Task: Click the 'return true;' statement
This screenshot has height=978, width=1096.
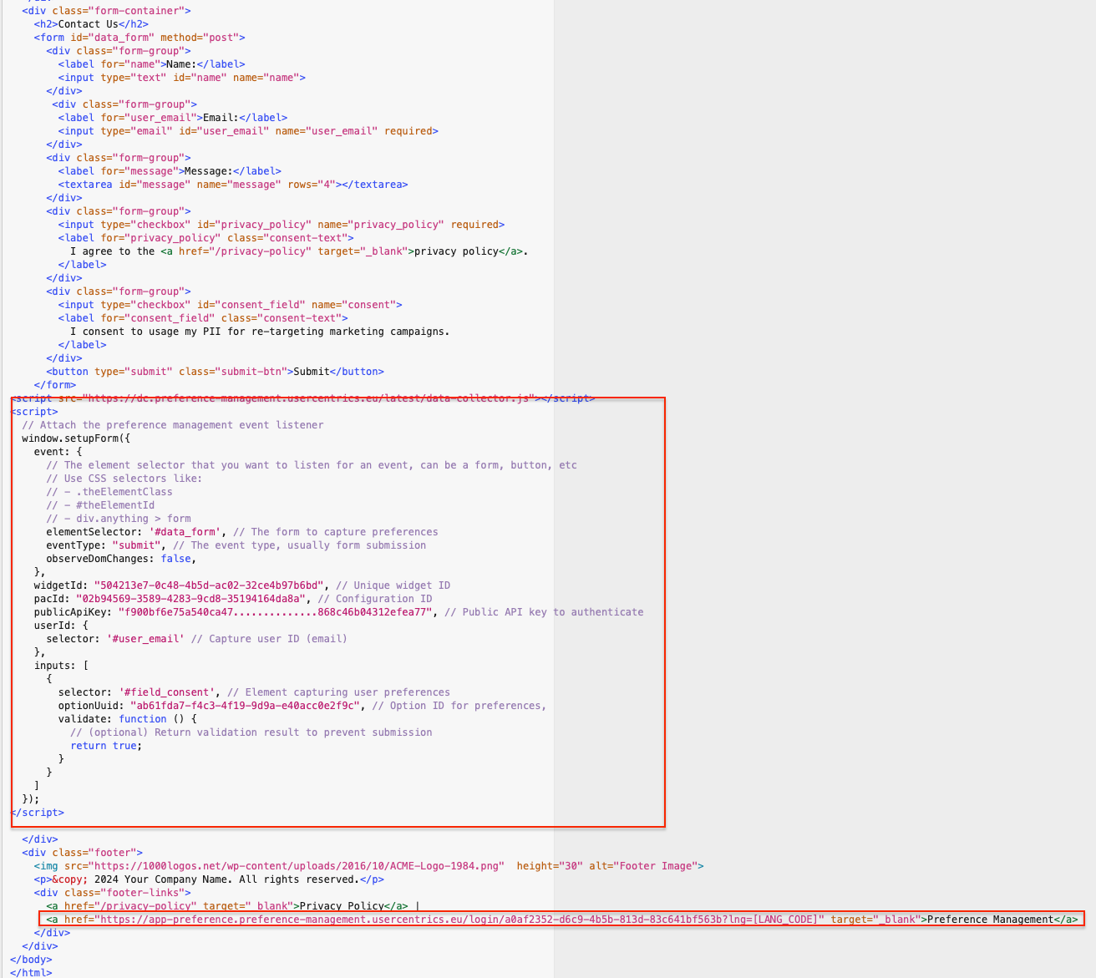Action: [x=106, y=746]
